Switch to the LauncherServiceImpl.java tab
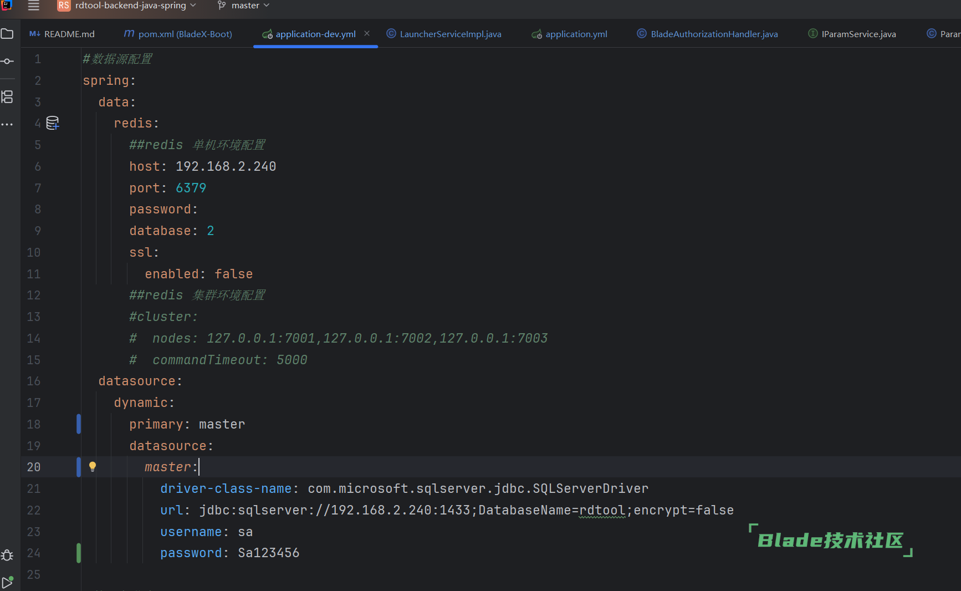 (x=444, y=34)
